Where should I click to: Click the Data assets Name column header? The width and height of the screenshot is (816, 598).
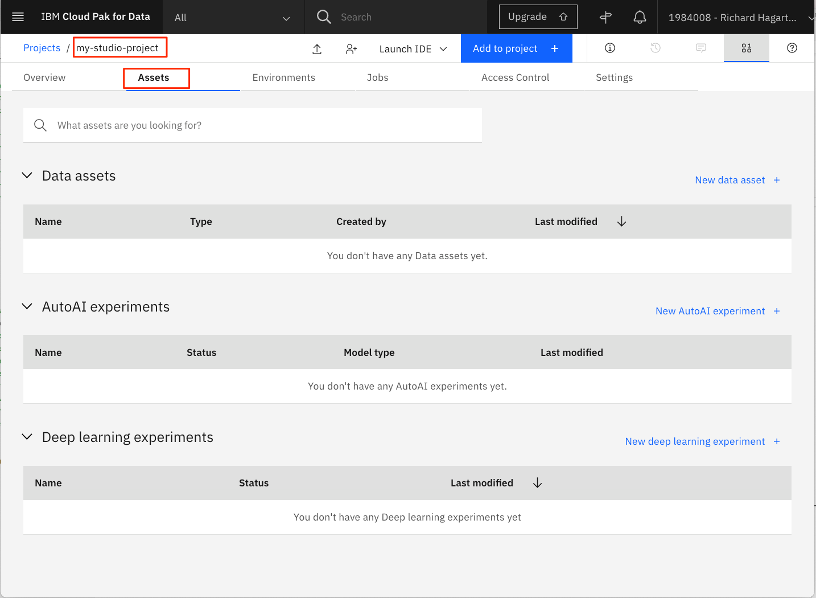click(48, 222)
